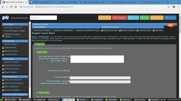Open Scraping Proxy tab
Image resolution: width=181 pixels, height=101 pixels.
click(144, 30)
